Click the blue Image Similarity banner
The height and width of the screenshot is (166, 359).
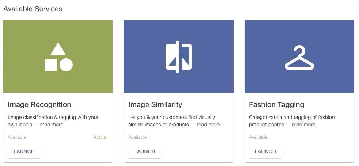(179, 57)
